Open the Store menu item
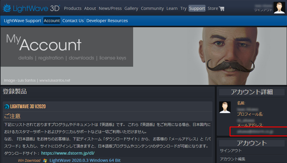This screenshot has width=287, height=163. [213, 8]
